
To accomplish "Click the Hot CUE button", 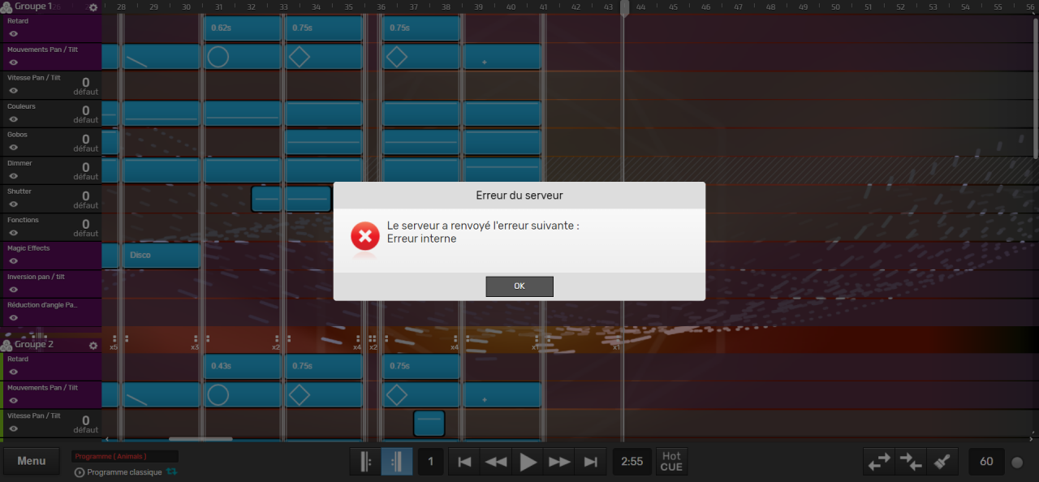I will (671, 462).
